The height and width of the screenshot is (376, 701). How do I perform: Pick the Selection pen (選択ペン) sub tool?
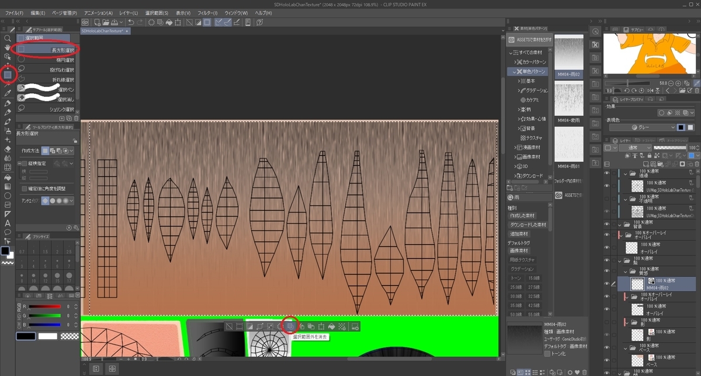[x=46, y=89]
